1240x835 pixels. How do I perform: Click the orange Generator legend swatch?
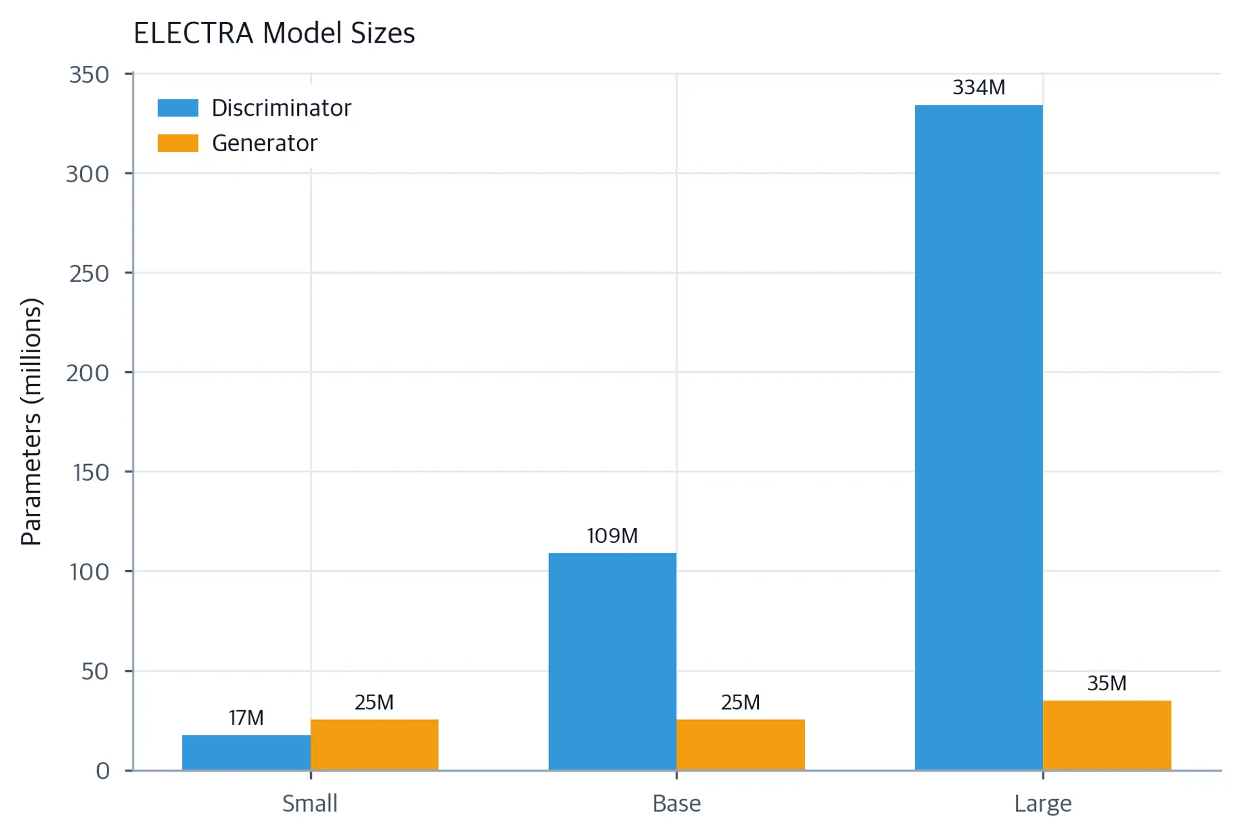(178, 143)
